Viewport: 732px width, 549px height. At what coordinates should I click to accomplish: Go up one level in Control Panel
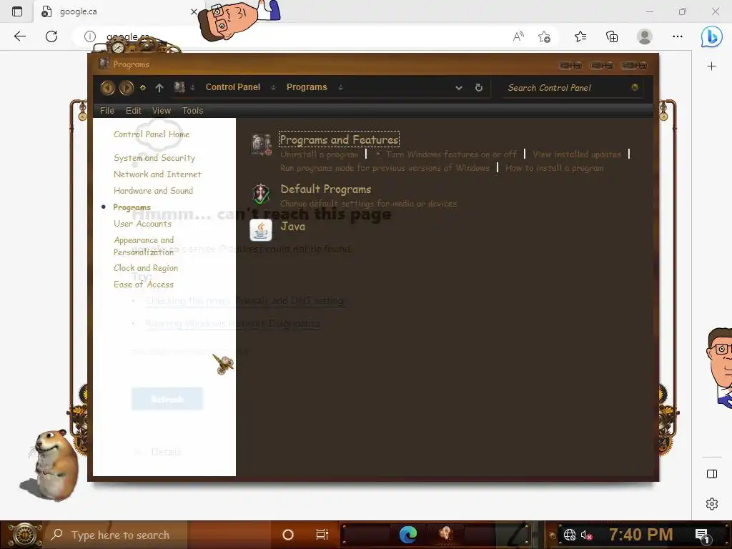click(x=159, y=87)
